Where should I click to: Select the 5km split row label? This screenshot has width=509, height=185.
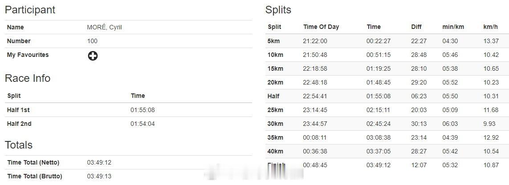pyautogui.click(x=274, y=41)
